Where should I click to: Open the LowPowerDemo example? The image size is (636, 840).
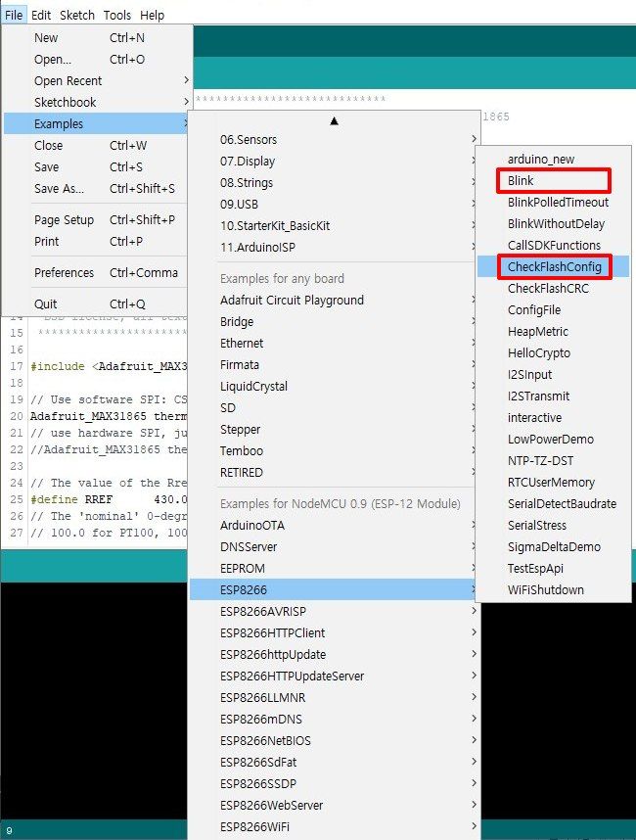click(x=553, y=440)
